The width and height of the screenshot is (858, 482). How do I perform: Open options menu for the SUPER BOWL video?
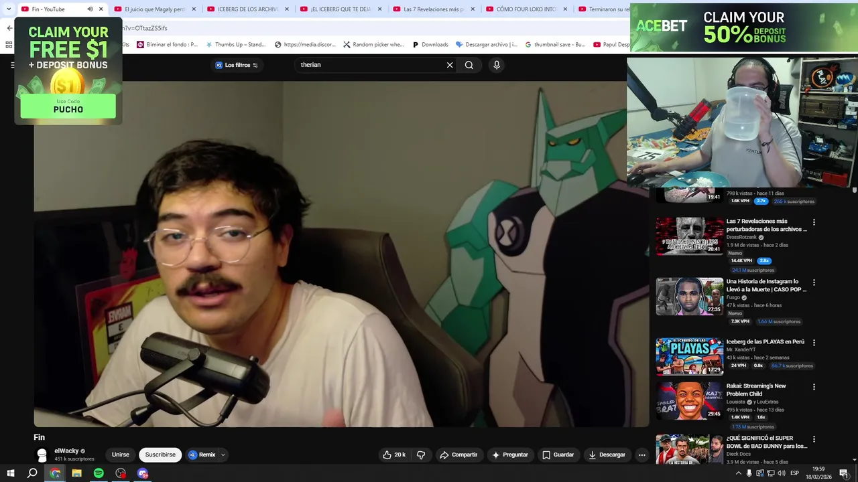click(814, 439)
